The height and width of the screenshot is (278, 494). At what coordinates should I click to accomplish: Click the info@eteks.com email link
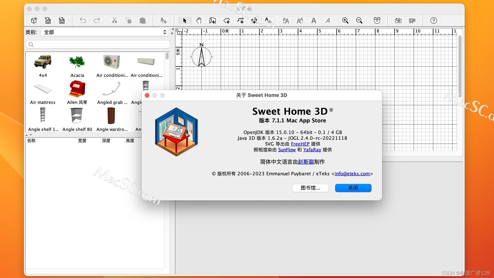352,173
